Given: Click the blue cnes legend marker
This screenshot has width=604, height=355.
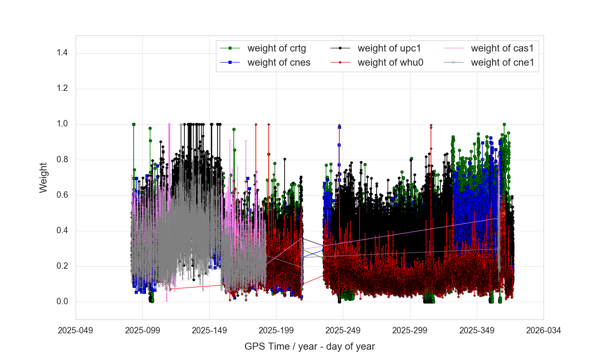Looking at the screenshot, I should pos(230,62).
